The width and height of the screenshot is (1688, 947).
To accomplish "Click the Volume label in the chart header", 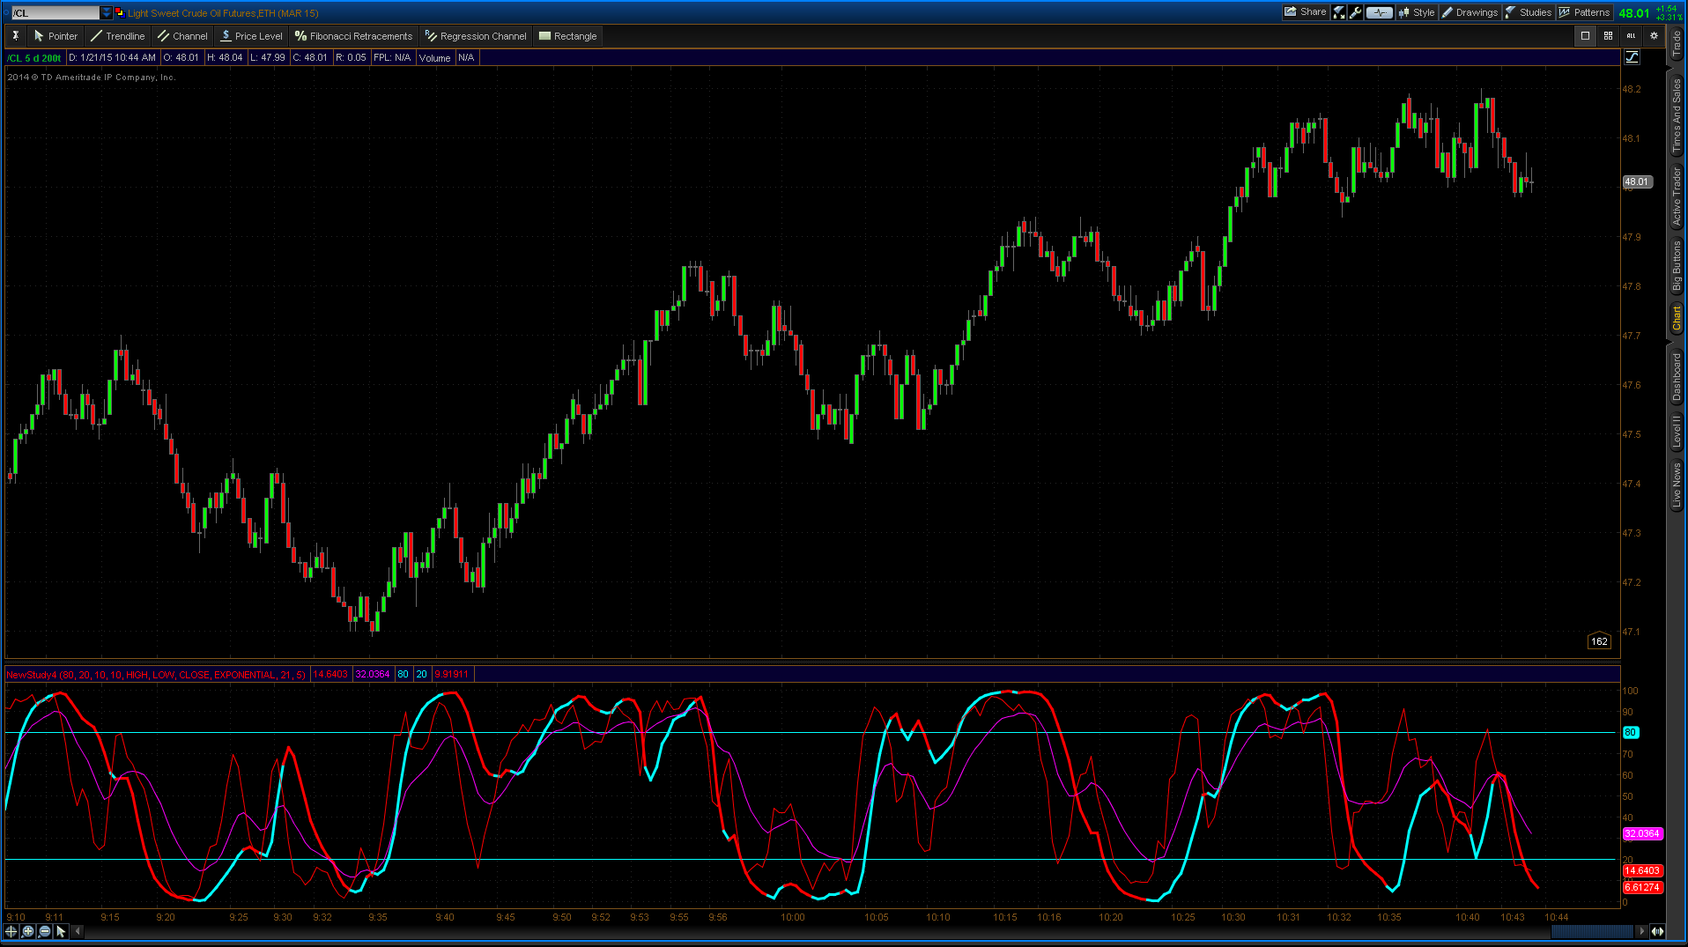I will pos(434,58).
